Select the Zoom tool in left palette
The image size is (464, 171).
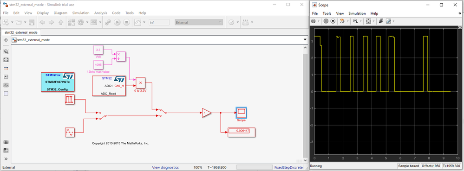(x=6, y=51)
